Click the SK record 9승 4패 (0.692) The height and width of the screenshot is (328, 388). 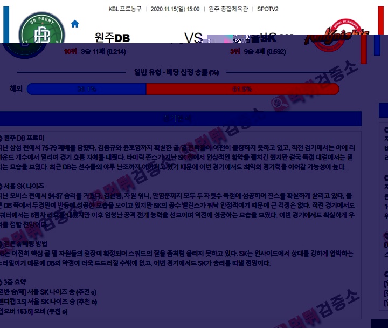[x=265, y=52]
